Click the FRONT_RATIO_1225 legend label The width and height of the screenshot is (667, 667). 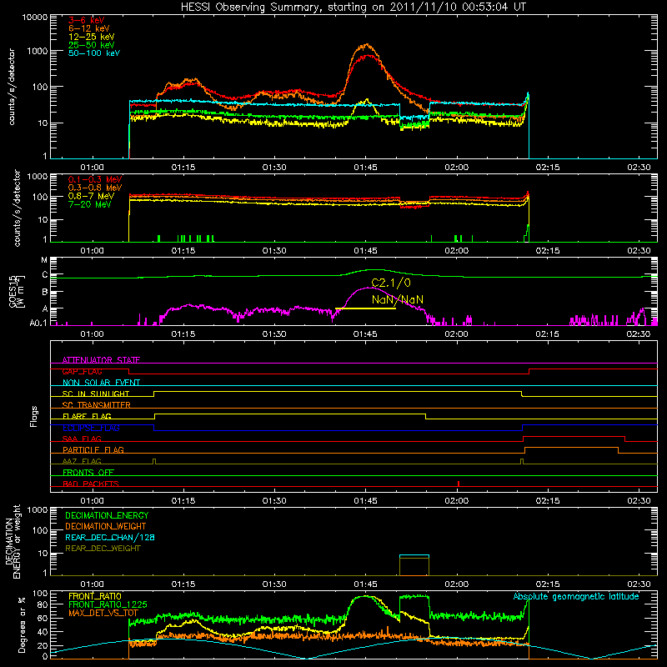click(x=108, y=605)
